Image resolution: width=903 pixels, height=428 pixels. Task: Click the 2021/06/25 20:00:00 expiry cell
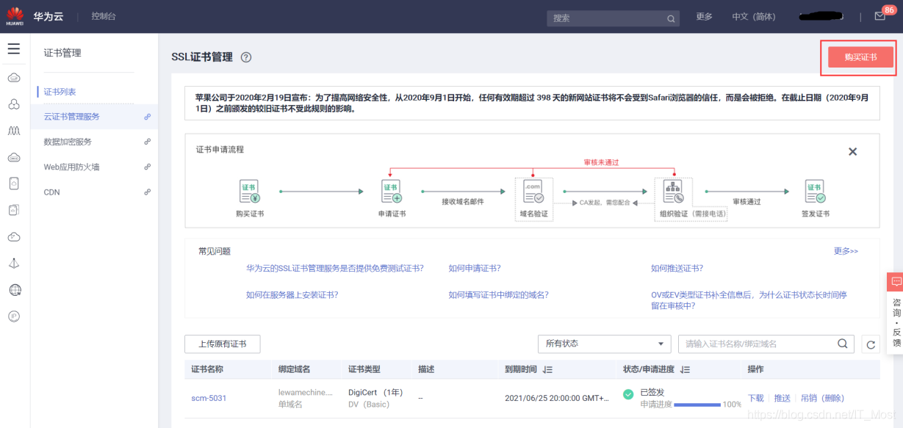click(557, 398)
